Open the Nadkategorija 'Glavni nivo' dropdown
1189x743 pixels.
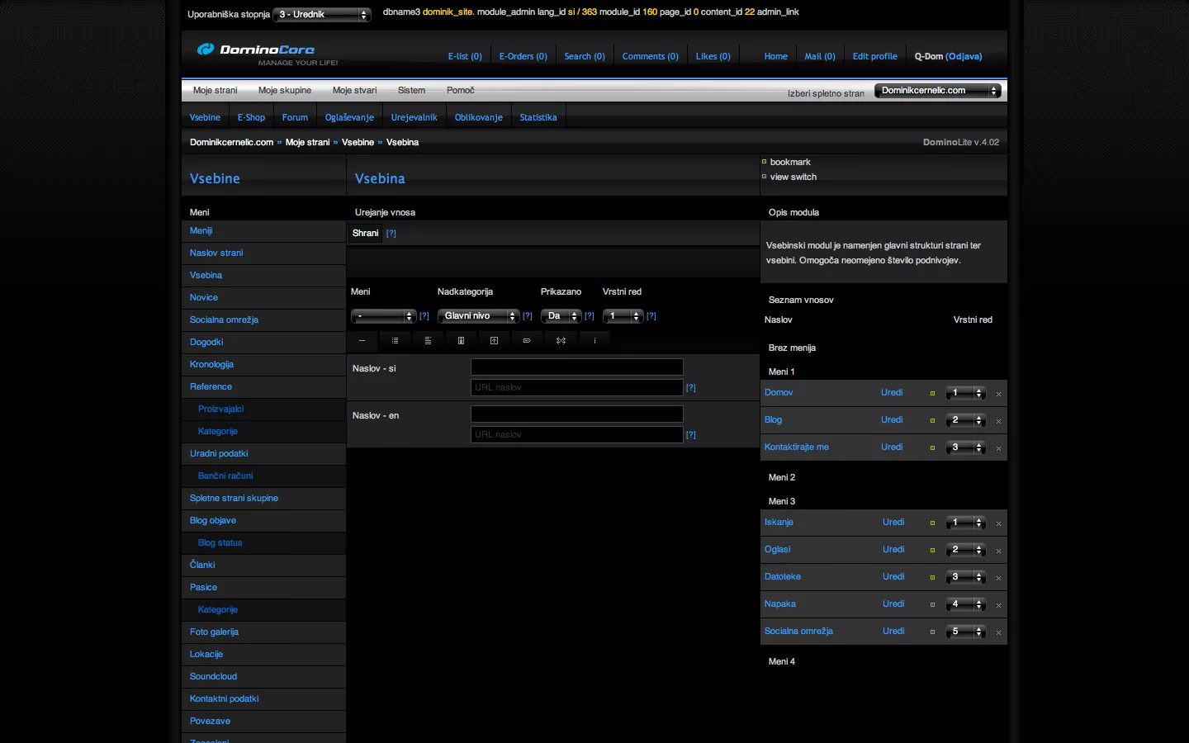click(478, 316)
